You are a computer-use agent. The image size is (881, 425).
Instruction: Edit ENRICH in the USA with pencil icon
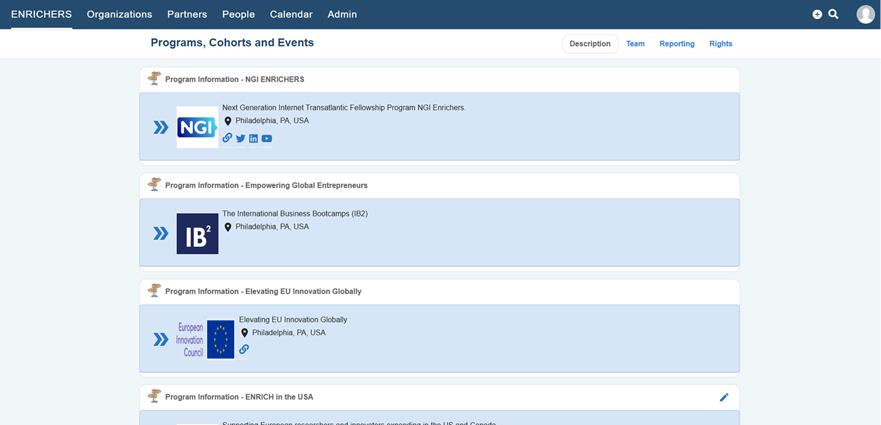pyautogui.click(x=724, y=397)
